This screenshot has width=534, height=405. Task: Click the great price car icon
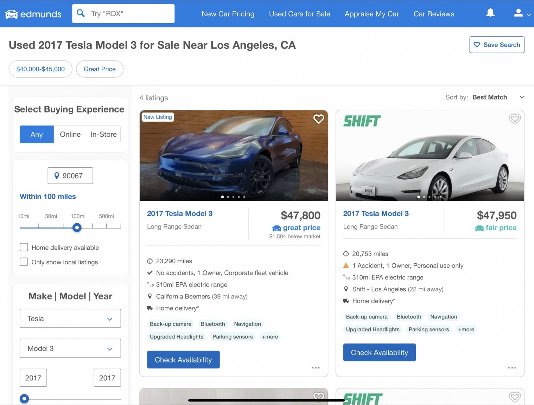(277, 228)
